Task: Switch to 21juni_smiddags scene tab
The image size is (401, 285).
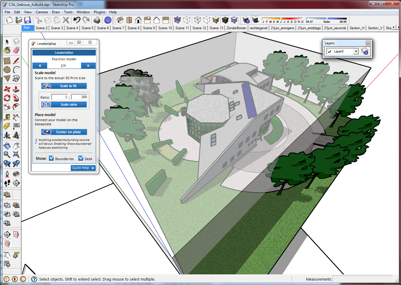Action: pyautogui.click(x=309, y=28)
